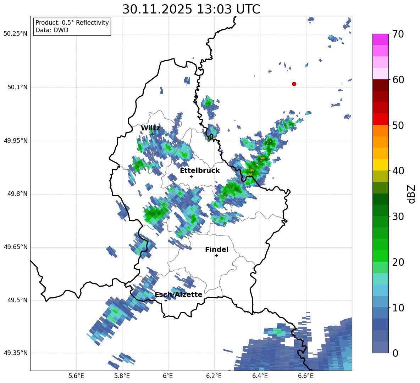420x383 pixels.
Task: Click the colorbar tick value 0
Action: [396, 353]
